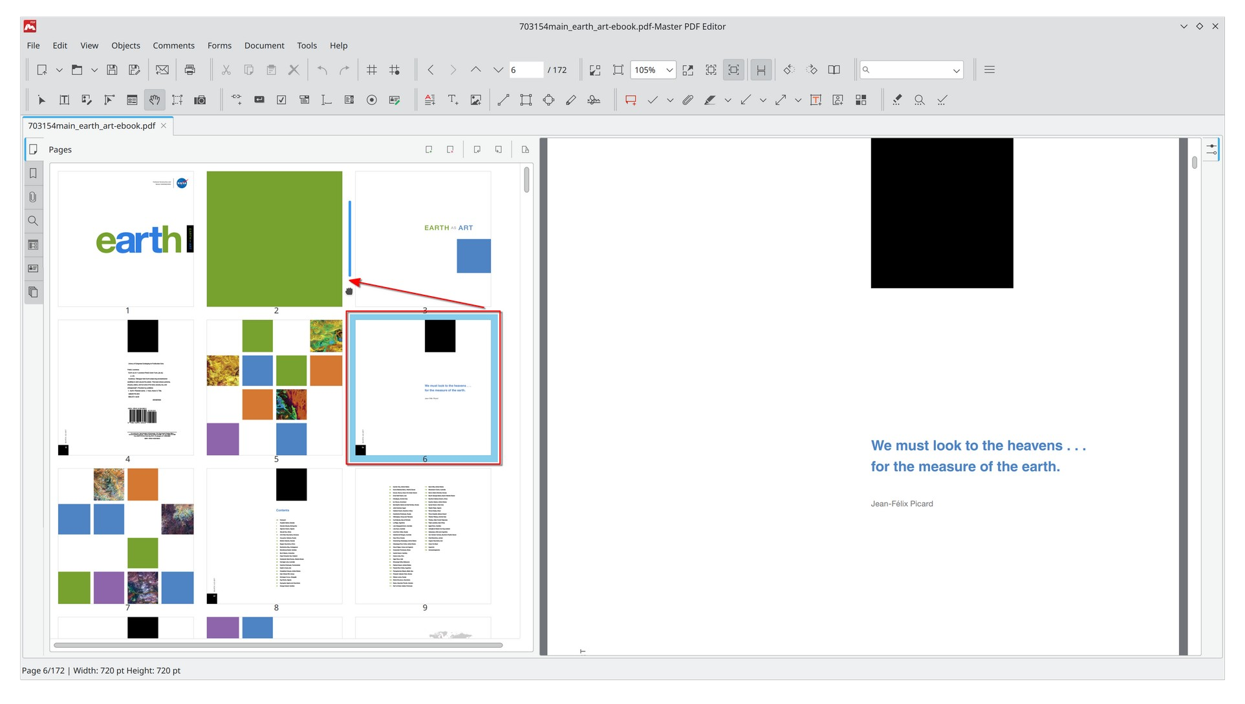The height and width of the screenshot is (704, 1245).
Task: Expand the New document dropdown arrow
Action: tap(59, 70)
